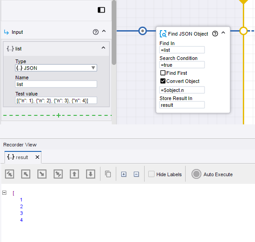The image size is (255, 242).
Task: Toggle the Auto Execute button
Action: click(196, 174)
